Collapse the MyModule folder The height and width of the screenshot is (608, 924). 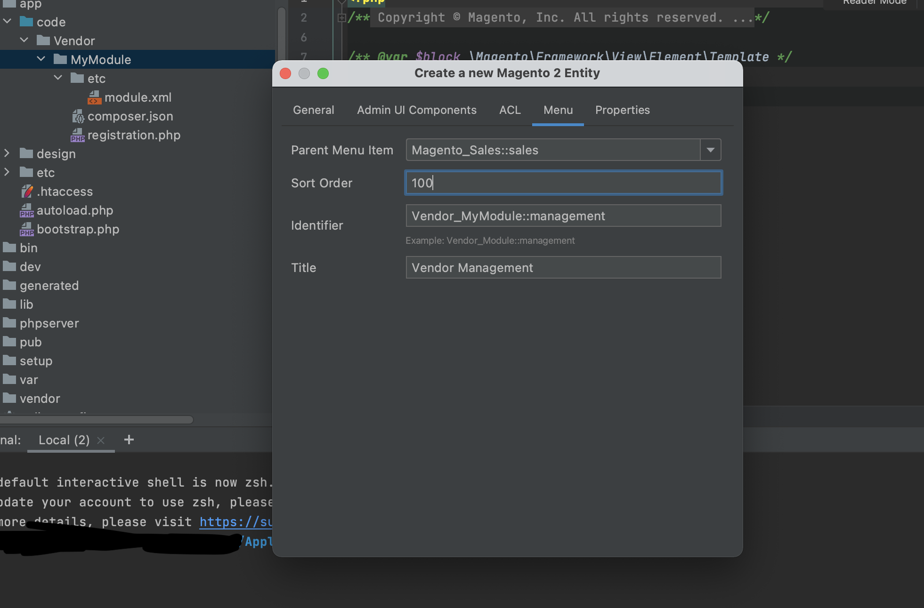pyautogui.click(x=41, y=59)
